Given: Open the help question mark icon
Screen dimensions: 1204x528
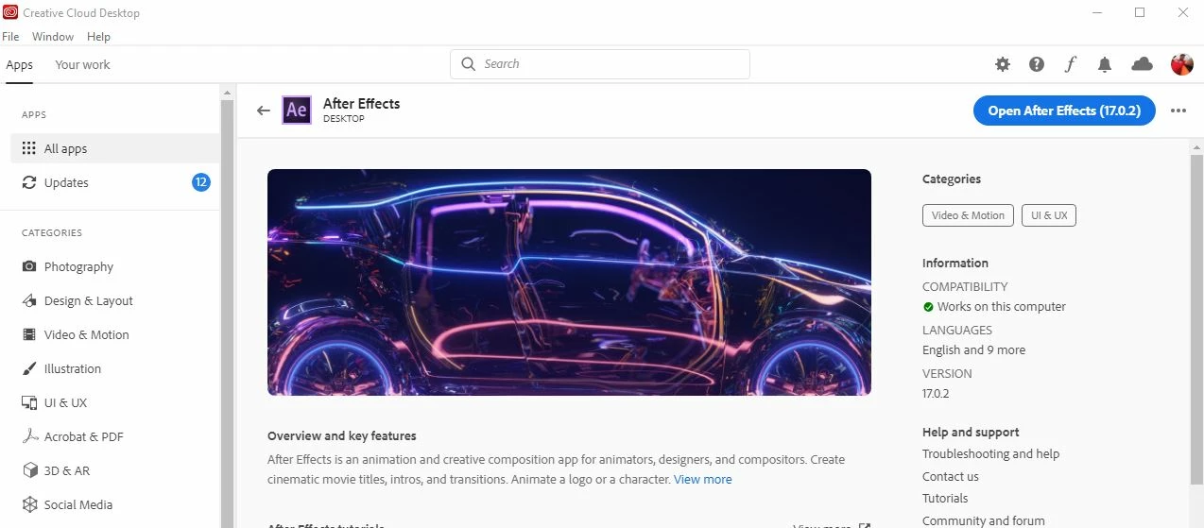Looking at the screenshot, I should tap(1037, 64).
